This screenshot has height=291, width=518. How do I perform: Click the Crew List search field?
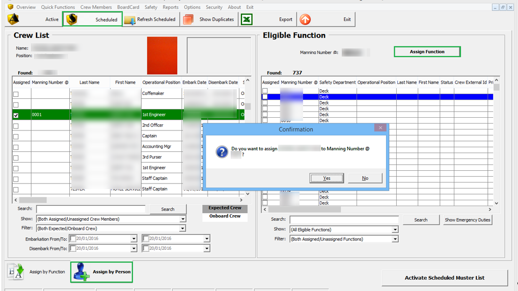[x=91, y=209]
